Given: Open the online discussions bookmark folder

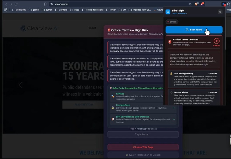Looking at the screenshot, I should coord(93,10).
